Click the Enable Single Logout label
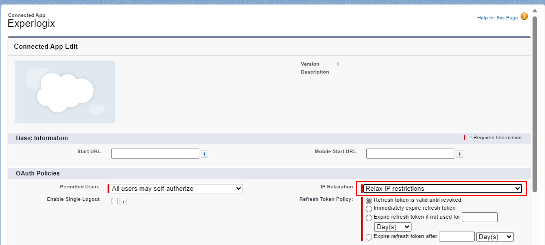The image size is (545, 245). [x=73, y=199]
